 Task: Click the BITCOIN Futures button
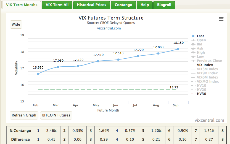click(x=56, y=115)
